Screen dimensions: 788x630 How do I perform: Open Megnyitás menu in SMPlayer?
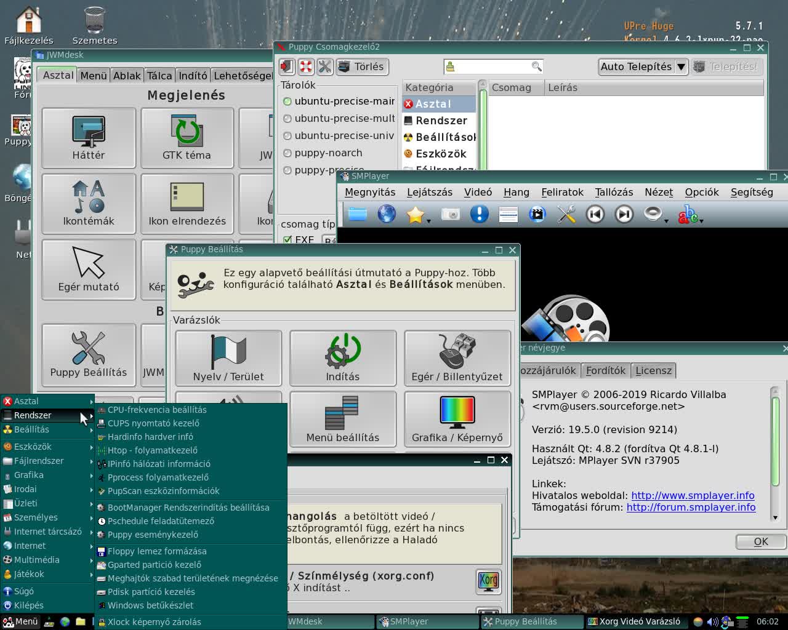(x=370, y=193)
